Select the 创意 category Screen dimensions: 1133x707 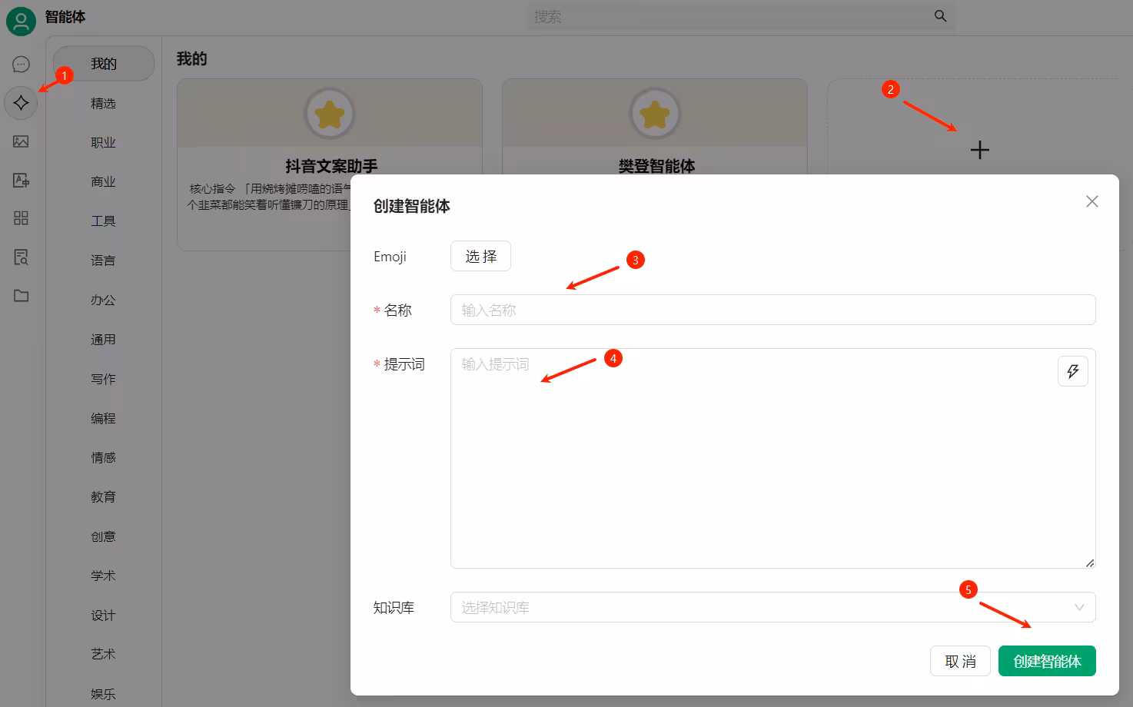[x=103, y=536]
